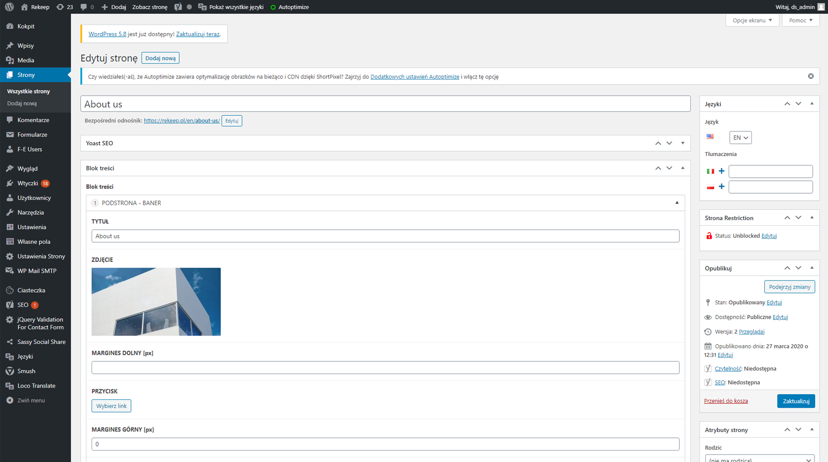The height and width of the screenshot is (462, 828).
Task: Open the EN language dropdown
Action: (740, 137)
